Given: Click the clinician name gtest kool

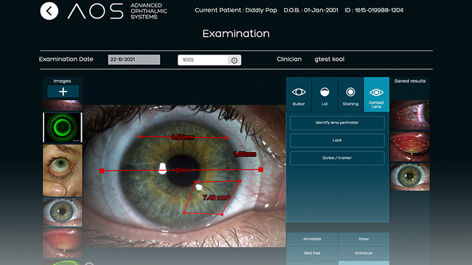Looking at the screenshot, I should pyautogui.click(x=329, y=59).
